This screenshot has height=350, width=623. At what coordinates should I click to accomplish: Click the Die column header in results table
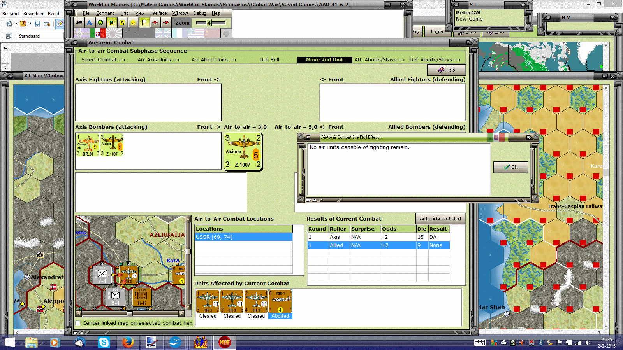click(x=422, y=229)
